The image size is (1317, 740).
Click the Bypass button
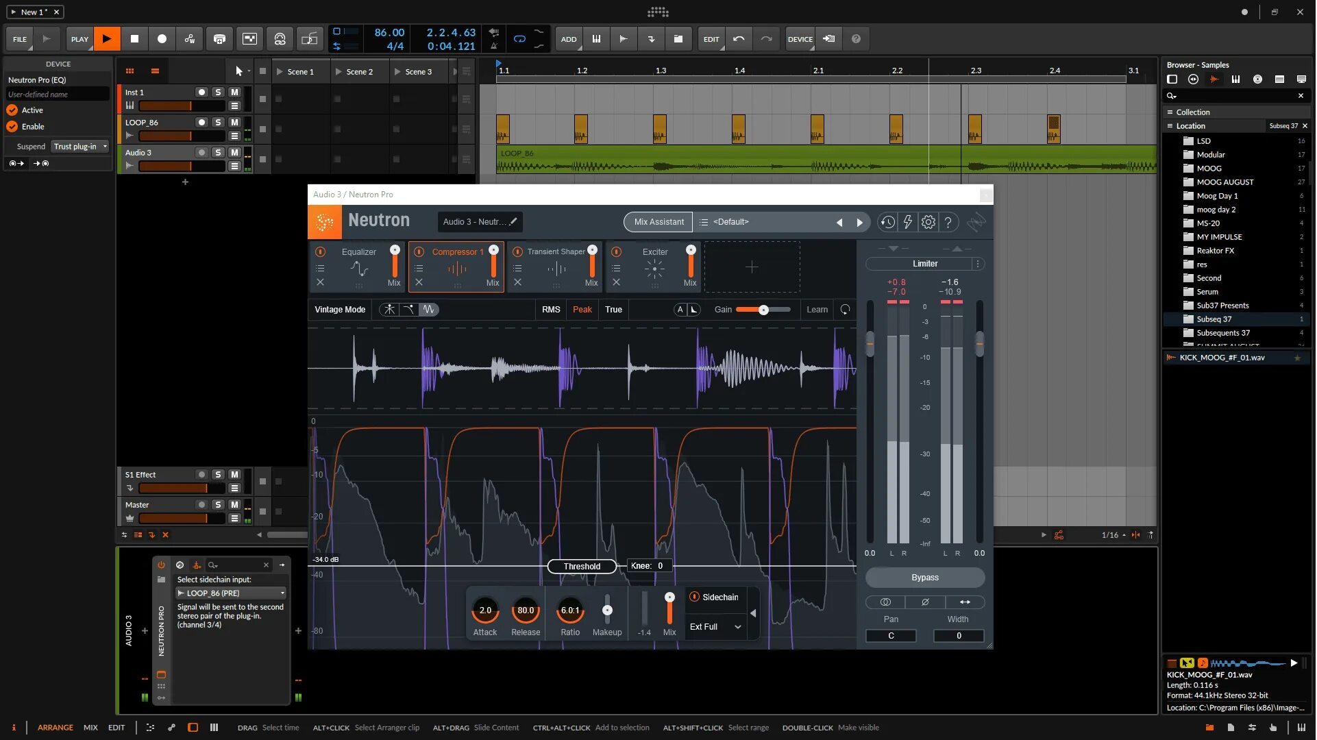(x=924, y=578)
